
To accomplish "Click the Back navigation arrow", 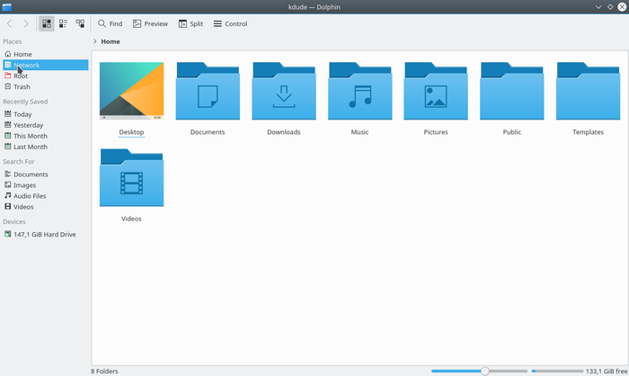I will click(x=10, y=23).
